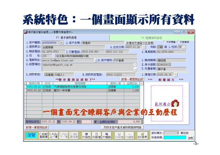Click 列印本客戶基本資料與服務明細 print button

click(122, 127)
